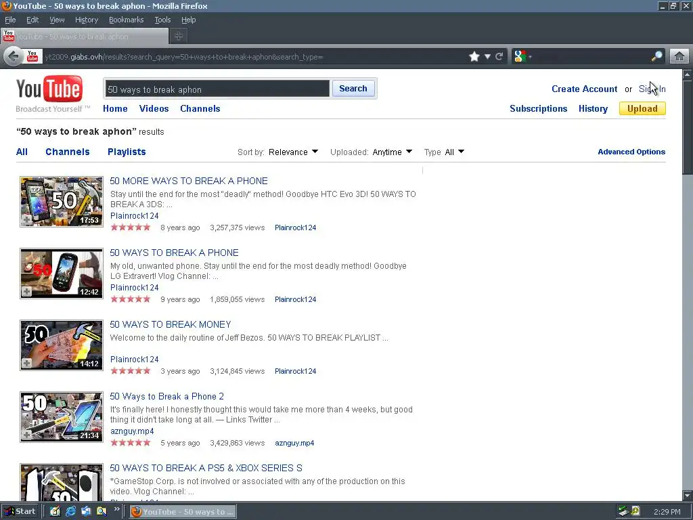Add 50 WAYS TO BREAK MONEY to queue

(x=26, y=363)
